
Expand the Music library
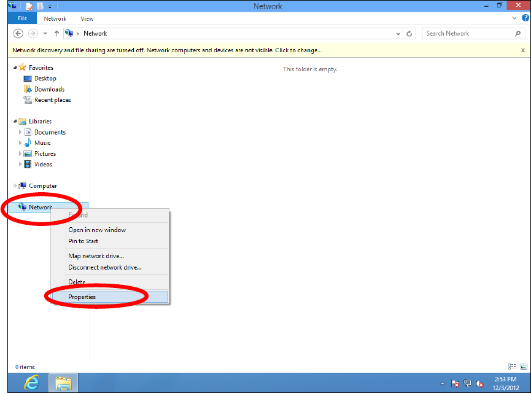pyautogui.click(x=20, y=142)
